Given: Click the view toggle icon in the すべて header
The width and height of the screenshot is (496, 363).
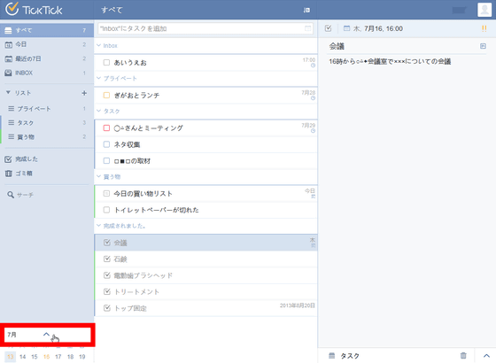Looking at the screenshot, I should point(306,10).
